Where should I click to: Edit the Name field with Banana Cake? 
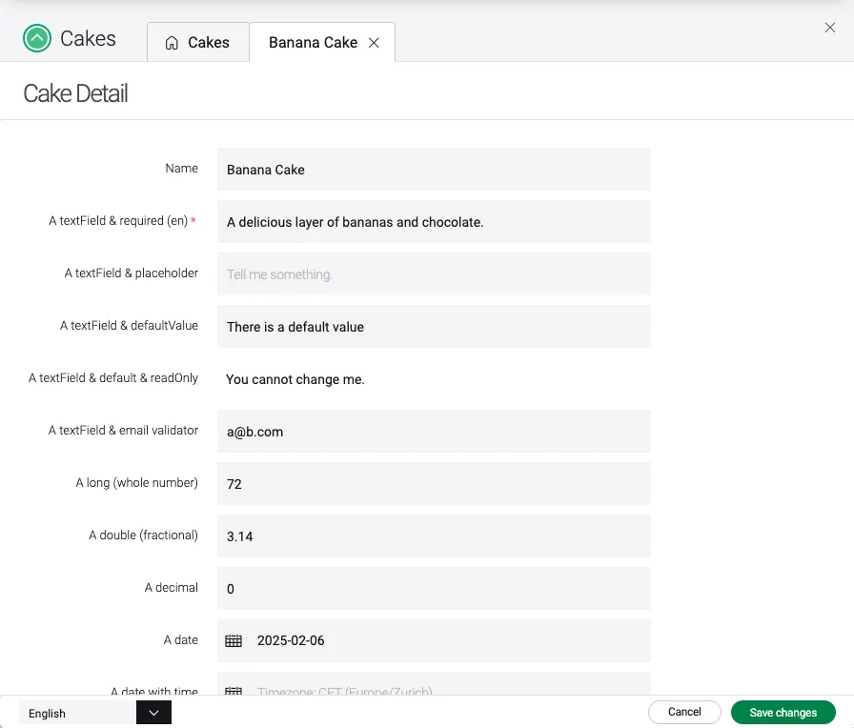tap(434, 170)
